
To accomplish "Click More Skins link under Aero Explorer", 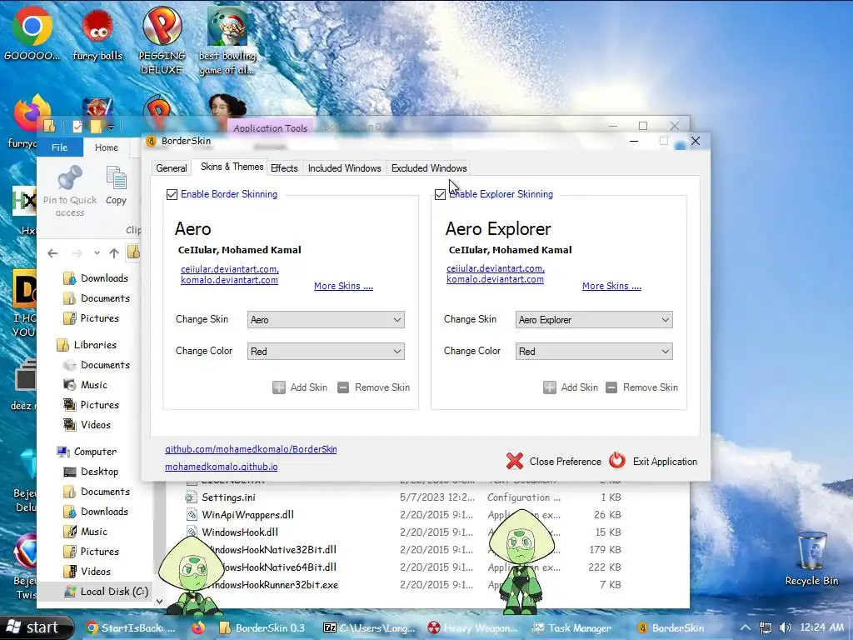I will point(611,287).
